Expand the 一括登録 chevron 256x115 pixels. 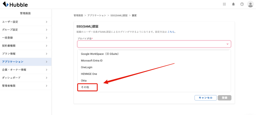46,38
